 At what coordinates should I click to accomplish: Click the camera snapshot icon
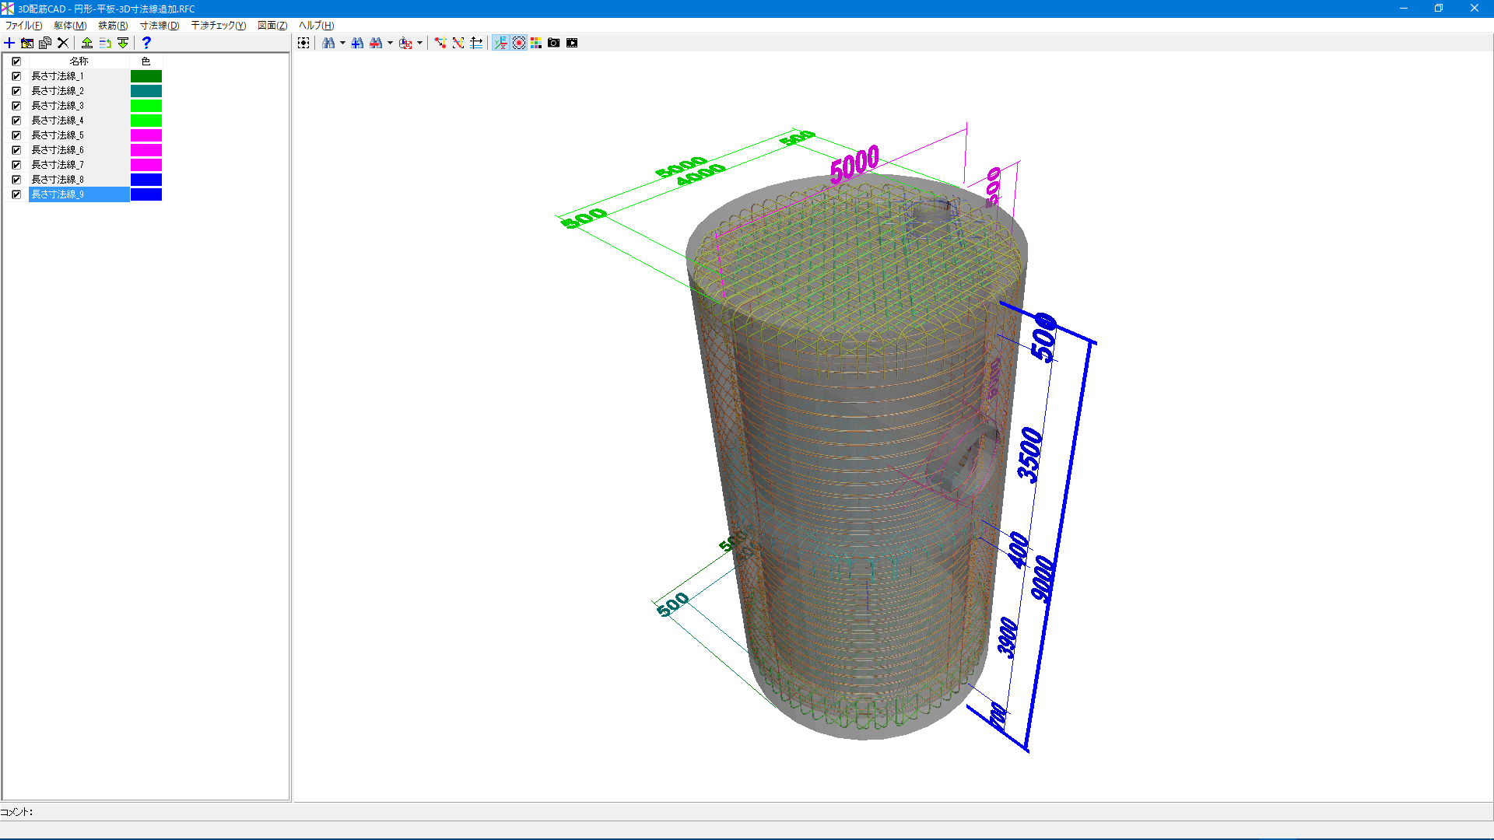[553, 43]
